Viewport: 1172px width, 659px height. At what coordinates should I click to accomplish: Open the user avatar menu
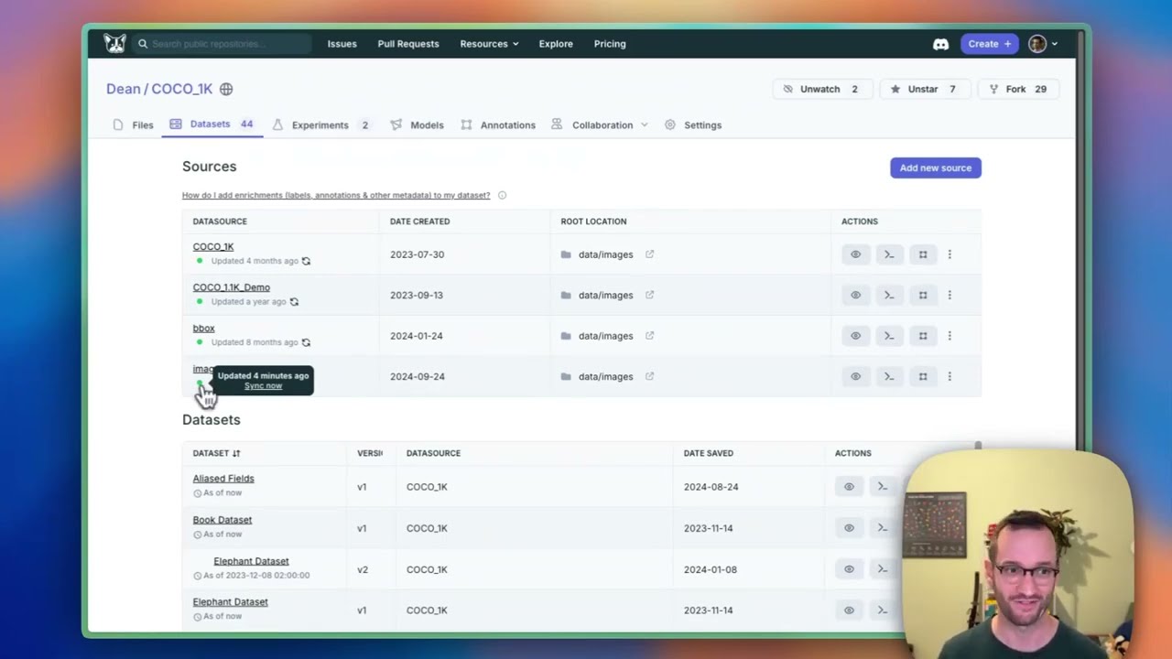tap(1042, 44)
